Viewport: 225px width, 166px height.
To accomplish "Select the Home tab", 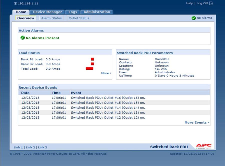I will pyautogui.click(x=21, y=12).
